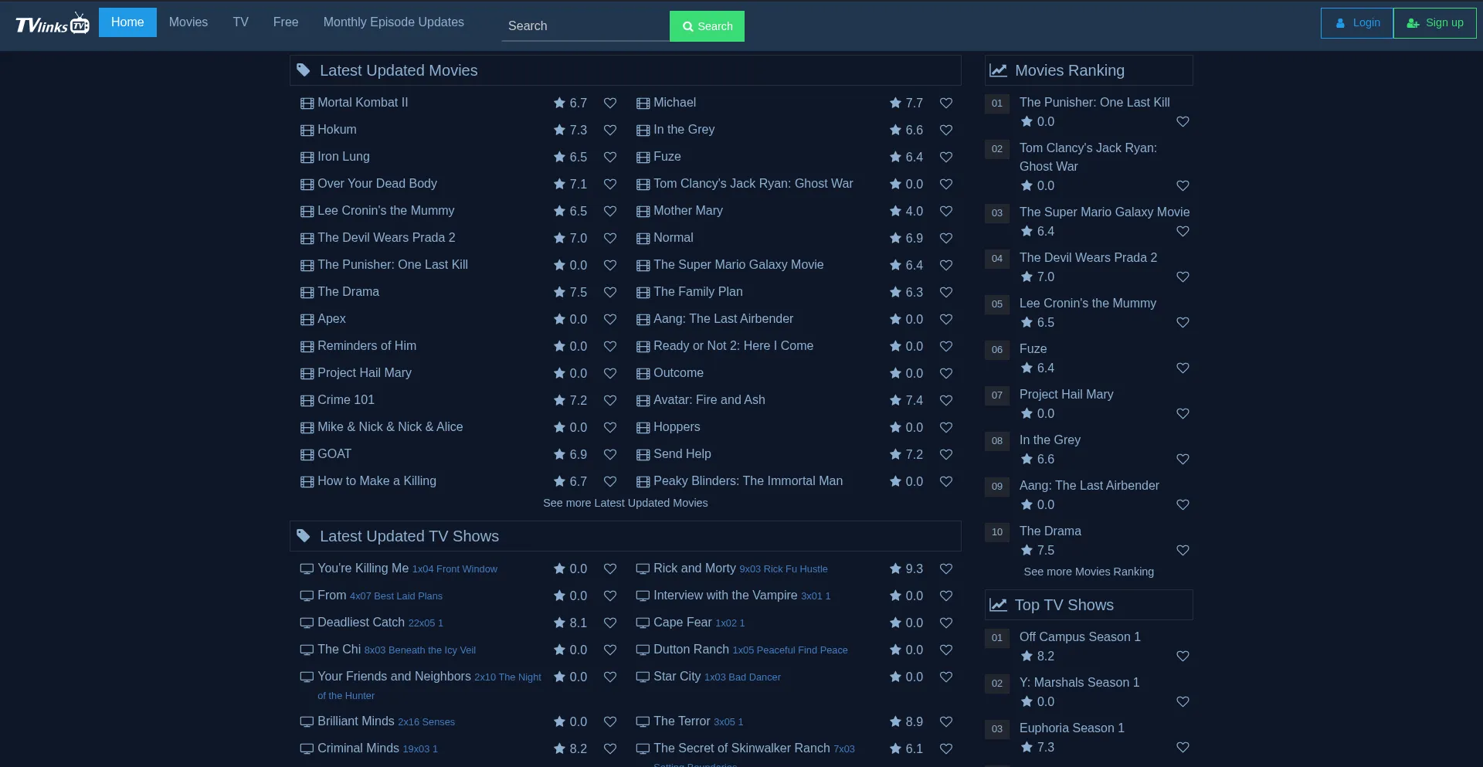The image size is (1483, 767).
Task: Open How to Make a Killing
Action: (377, 481)
